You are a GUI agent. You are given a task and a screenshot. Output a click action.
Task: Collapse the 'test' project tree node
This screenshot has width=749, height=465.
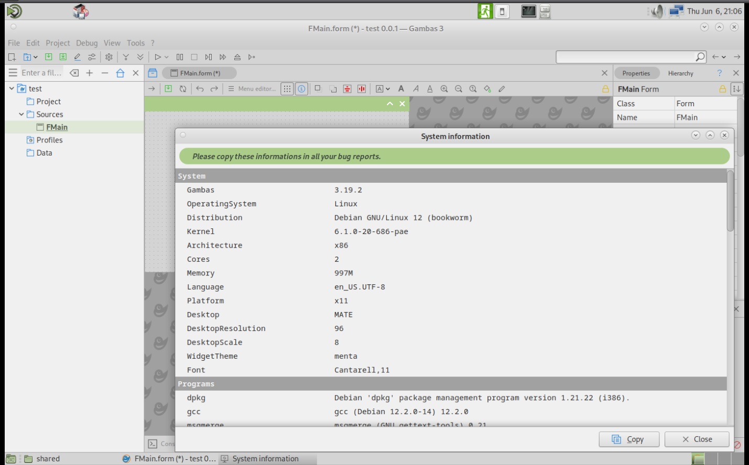coord(12,88)
